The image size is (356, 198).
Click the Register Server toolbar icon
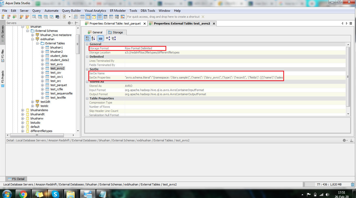(x=3, y=17)
